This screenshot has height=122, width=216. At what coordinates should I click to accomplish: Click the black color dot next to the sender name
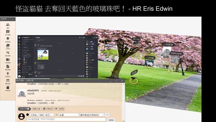click(x=28, y=115)
